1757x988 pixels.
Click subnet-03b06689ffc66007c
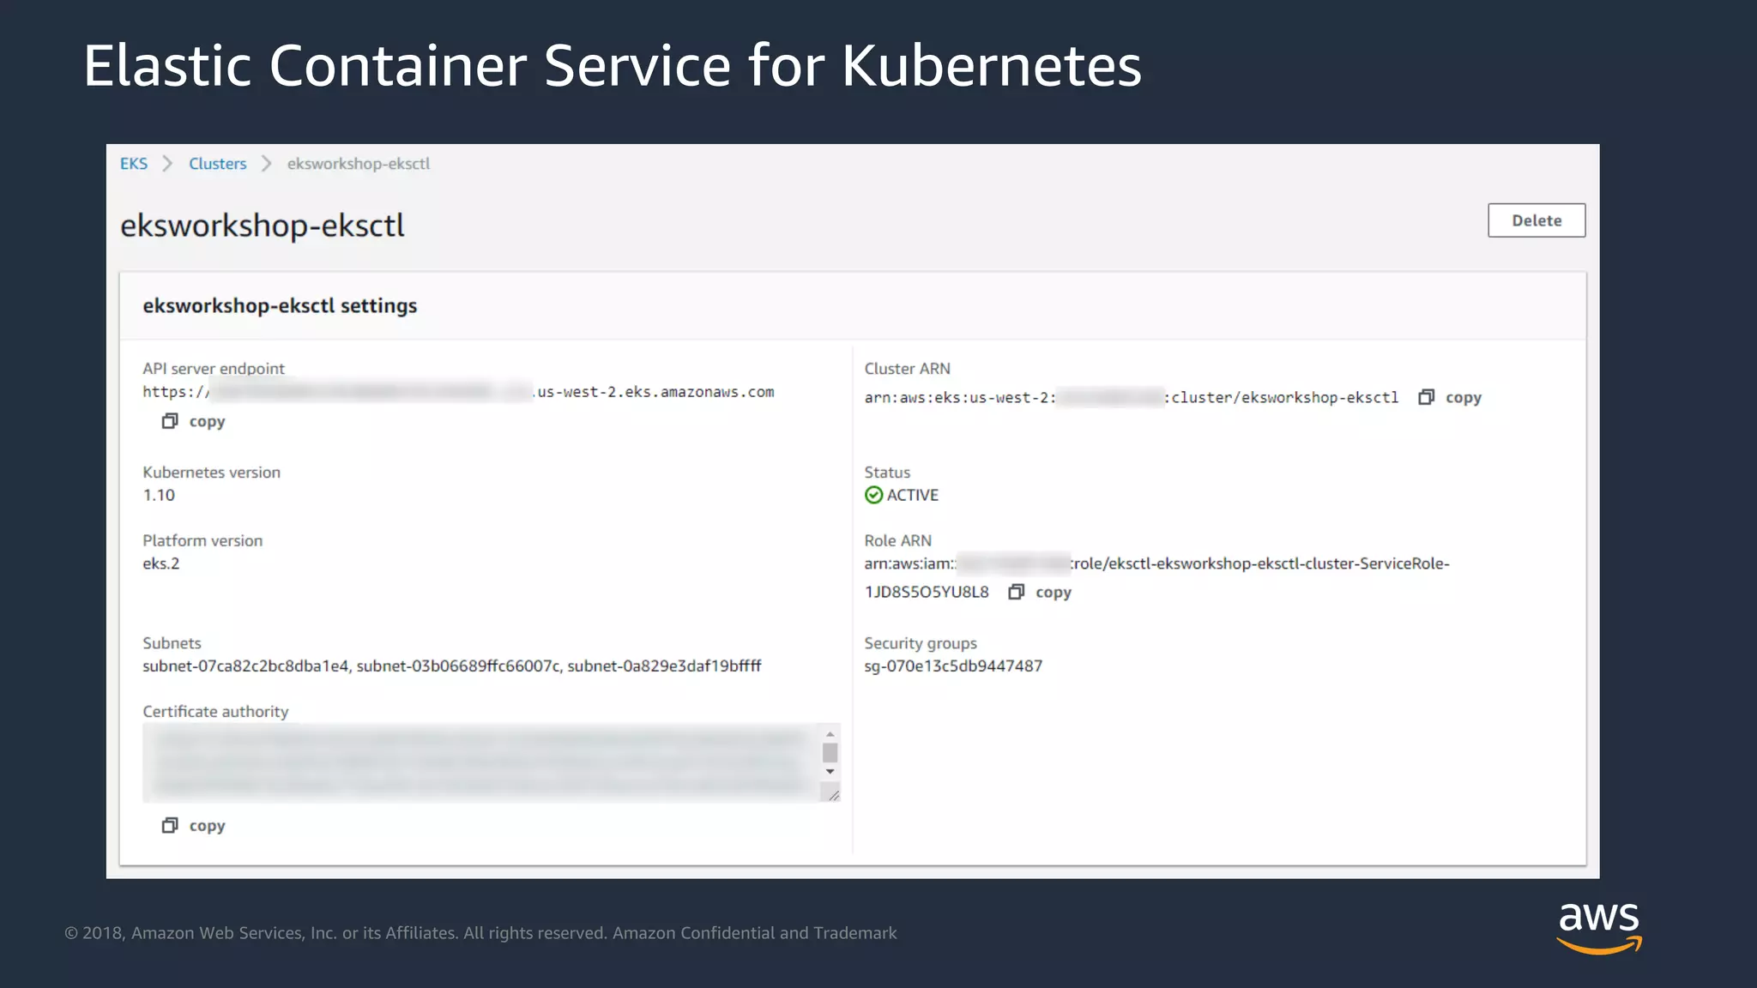coord(458,666)
